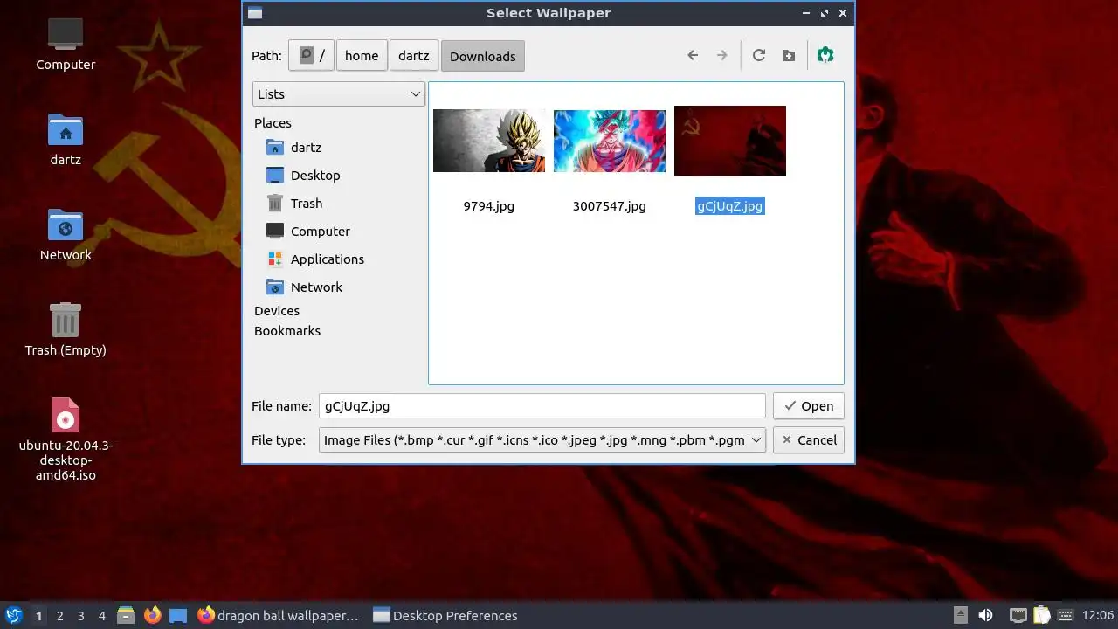Select the gCjUqZ.jpg thumbnail image

click(730, 141)
